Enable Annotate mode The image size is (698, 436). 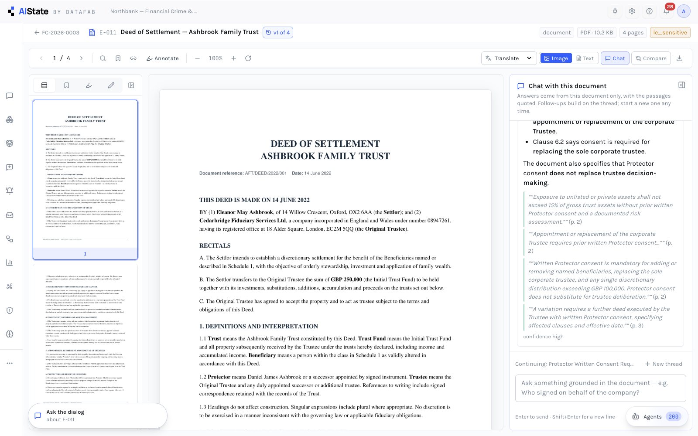[x=162, y=58]
